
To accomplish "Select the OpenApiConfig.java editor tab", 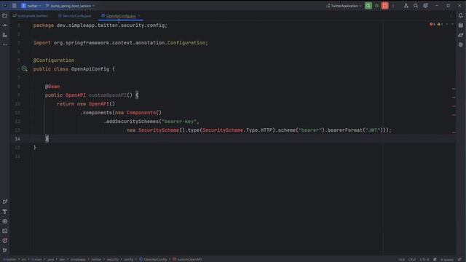I will coord(120,16).
